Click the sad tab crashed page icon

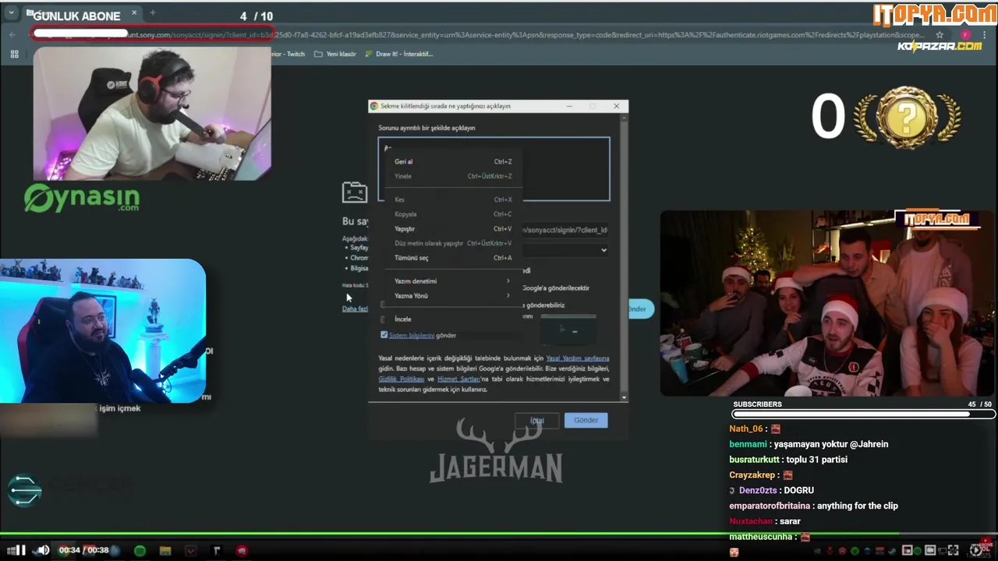(x=354, y=192)
